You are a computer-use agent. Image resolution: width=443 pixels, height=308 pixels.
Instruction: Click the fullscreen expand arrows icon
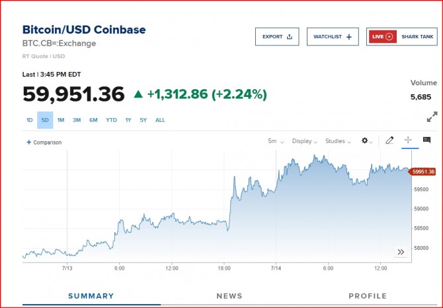coord(432,117)
